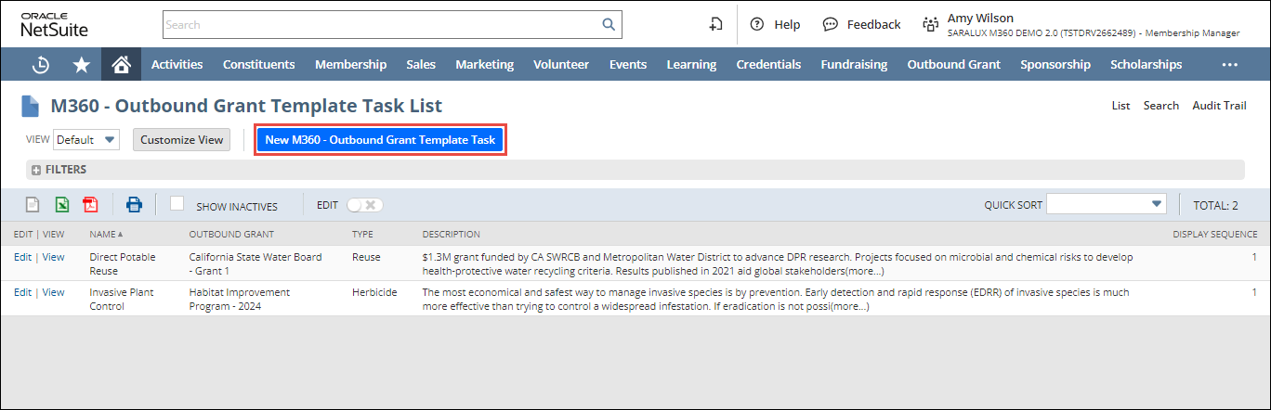Enable the Show Inactives checkbox
This screenshot has height=410, width=1271.
click(177, 204)
